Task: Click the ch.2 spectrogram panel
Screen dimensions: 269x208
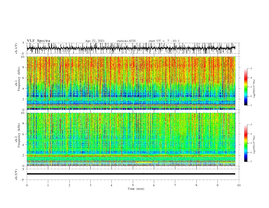Action: pyautogui.click(x=131, y=139)
